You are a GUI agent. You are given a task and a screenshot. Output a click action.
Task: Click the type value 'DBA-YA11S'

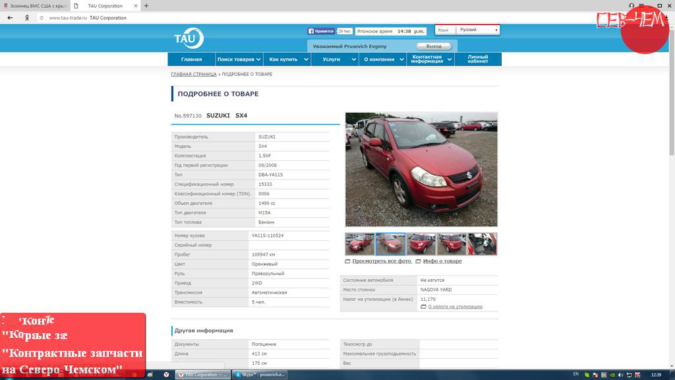[270, 175]
